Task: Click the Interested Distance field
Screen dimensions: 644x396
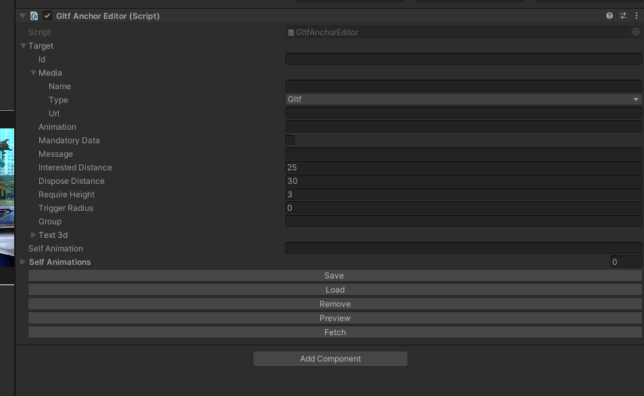Action: [x=463, y=167]
